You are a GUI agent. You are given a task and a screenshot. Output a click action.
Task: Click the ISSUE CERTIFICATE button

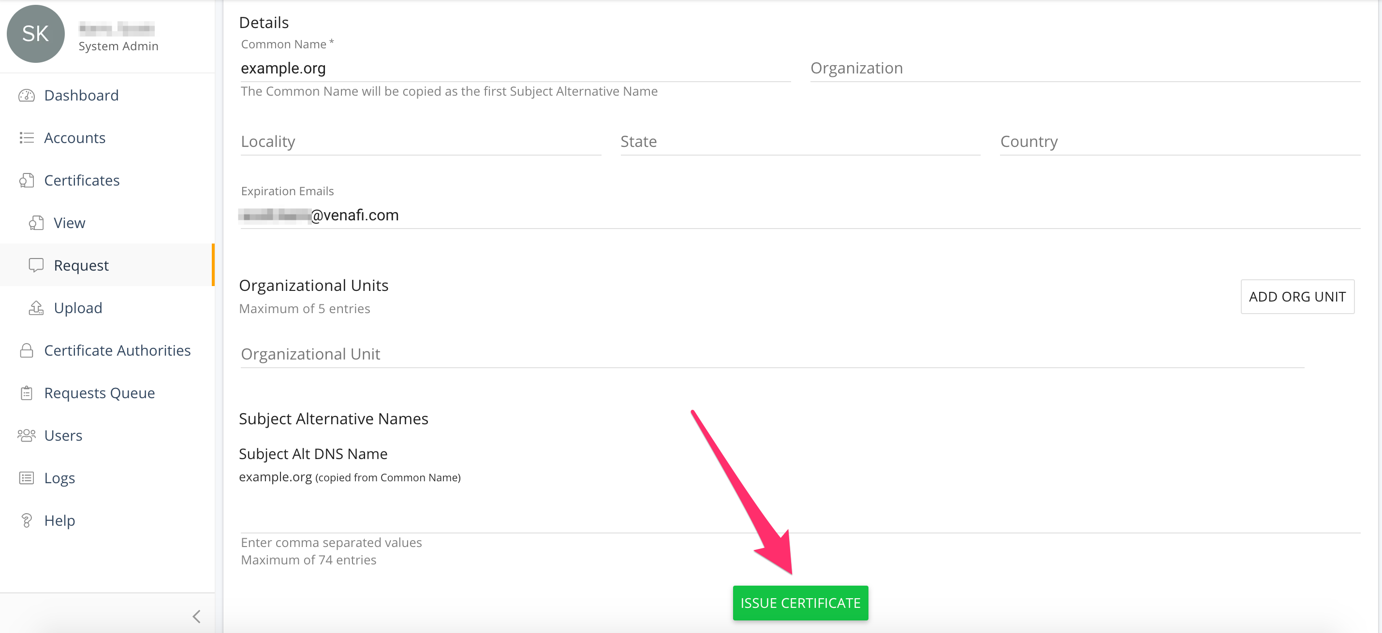click(800, 603)
